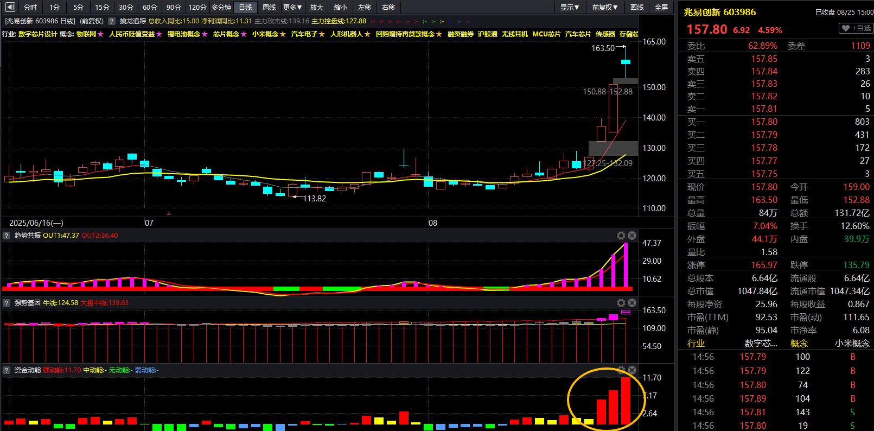Screen dimensions: 874x431
Task: Open the 显示 display dropdown
Action: (570, 7)
